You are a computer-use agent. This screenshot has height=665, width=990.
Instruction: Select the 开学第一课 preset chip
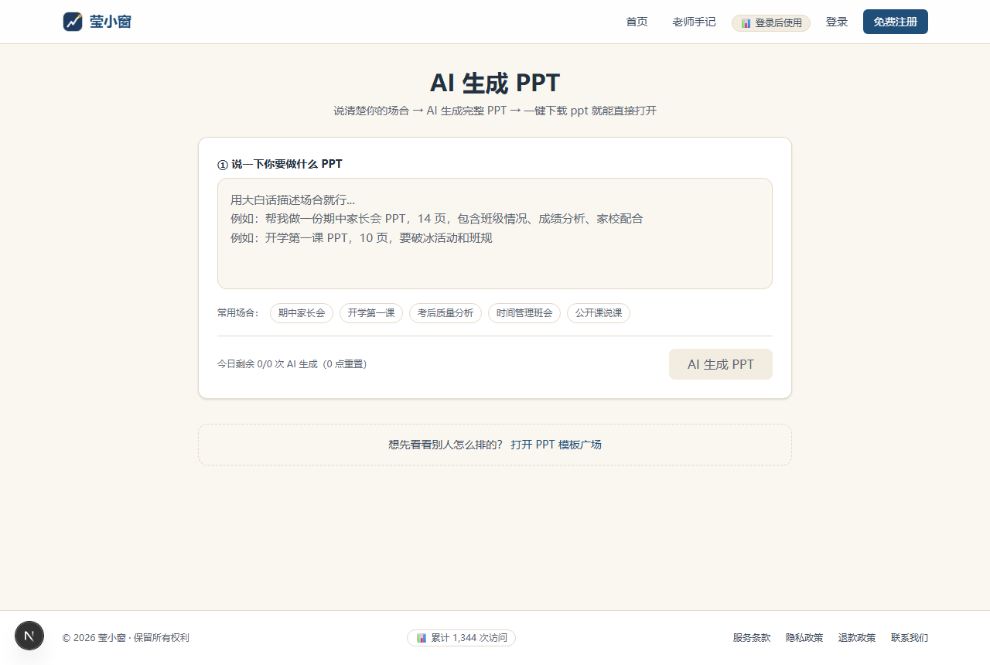coord(371,313)
